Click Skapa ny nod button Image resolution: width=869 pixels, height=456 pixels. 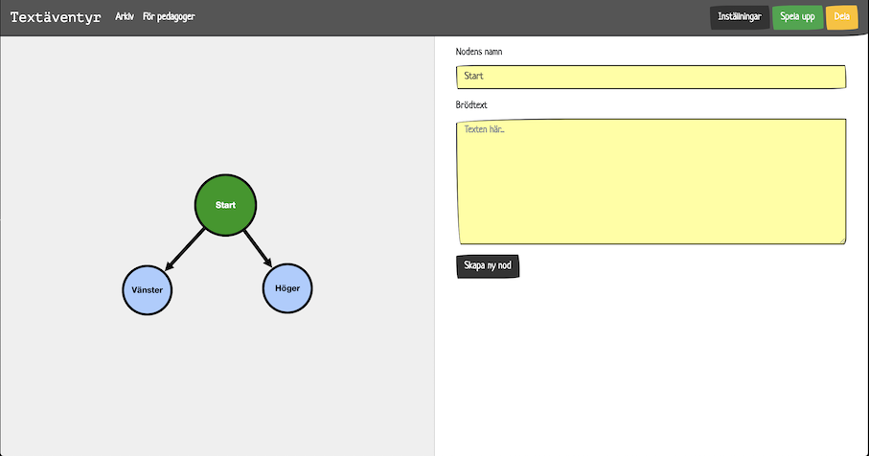click(488, 266)
